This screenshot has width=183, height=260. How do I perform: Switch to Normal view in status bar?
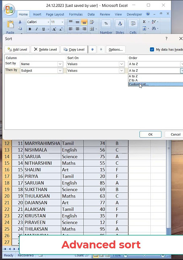[x=96, y=255]
